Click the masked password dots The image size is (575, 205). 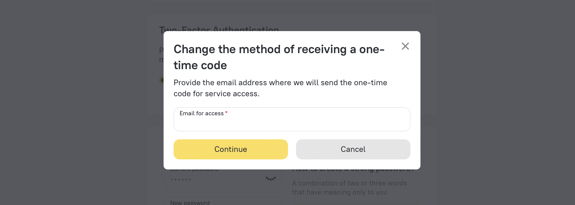(x=181, y=179)
